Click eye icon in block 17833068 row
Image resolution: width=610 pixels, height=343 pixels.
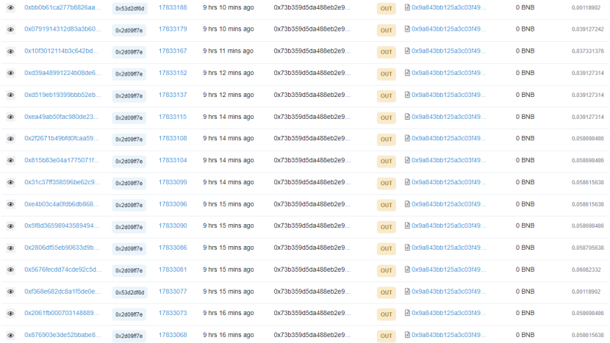coord(10,336)
